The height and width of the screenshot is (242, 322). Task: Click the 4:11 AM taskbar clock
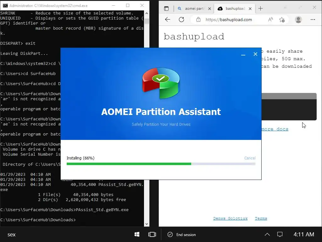304,234
